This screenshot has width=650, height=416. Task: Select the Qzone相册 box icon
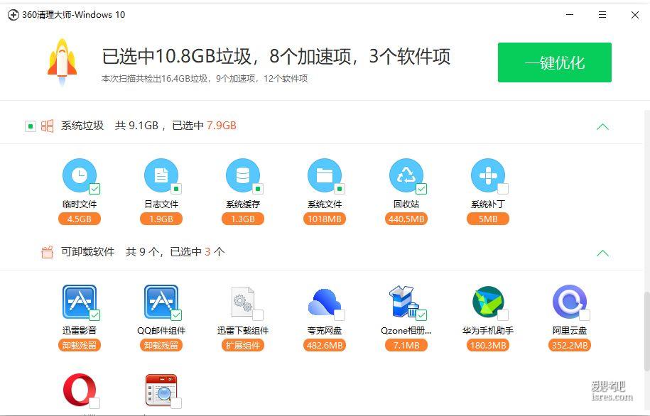[x=404, y=301]
